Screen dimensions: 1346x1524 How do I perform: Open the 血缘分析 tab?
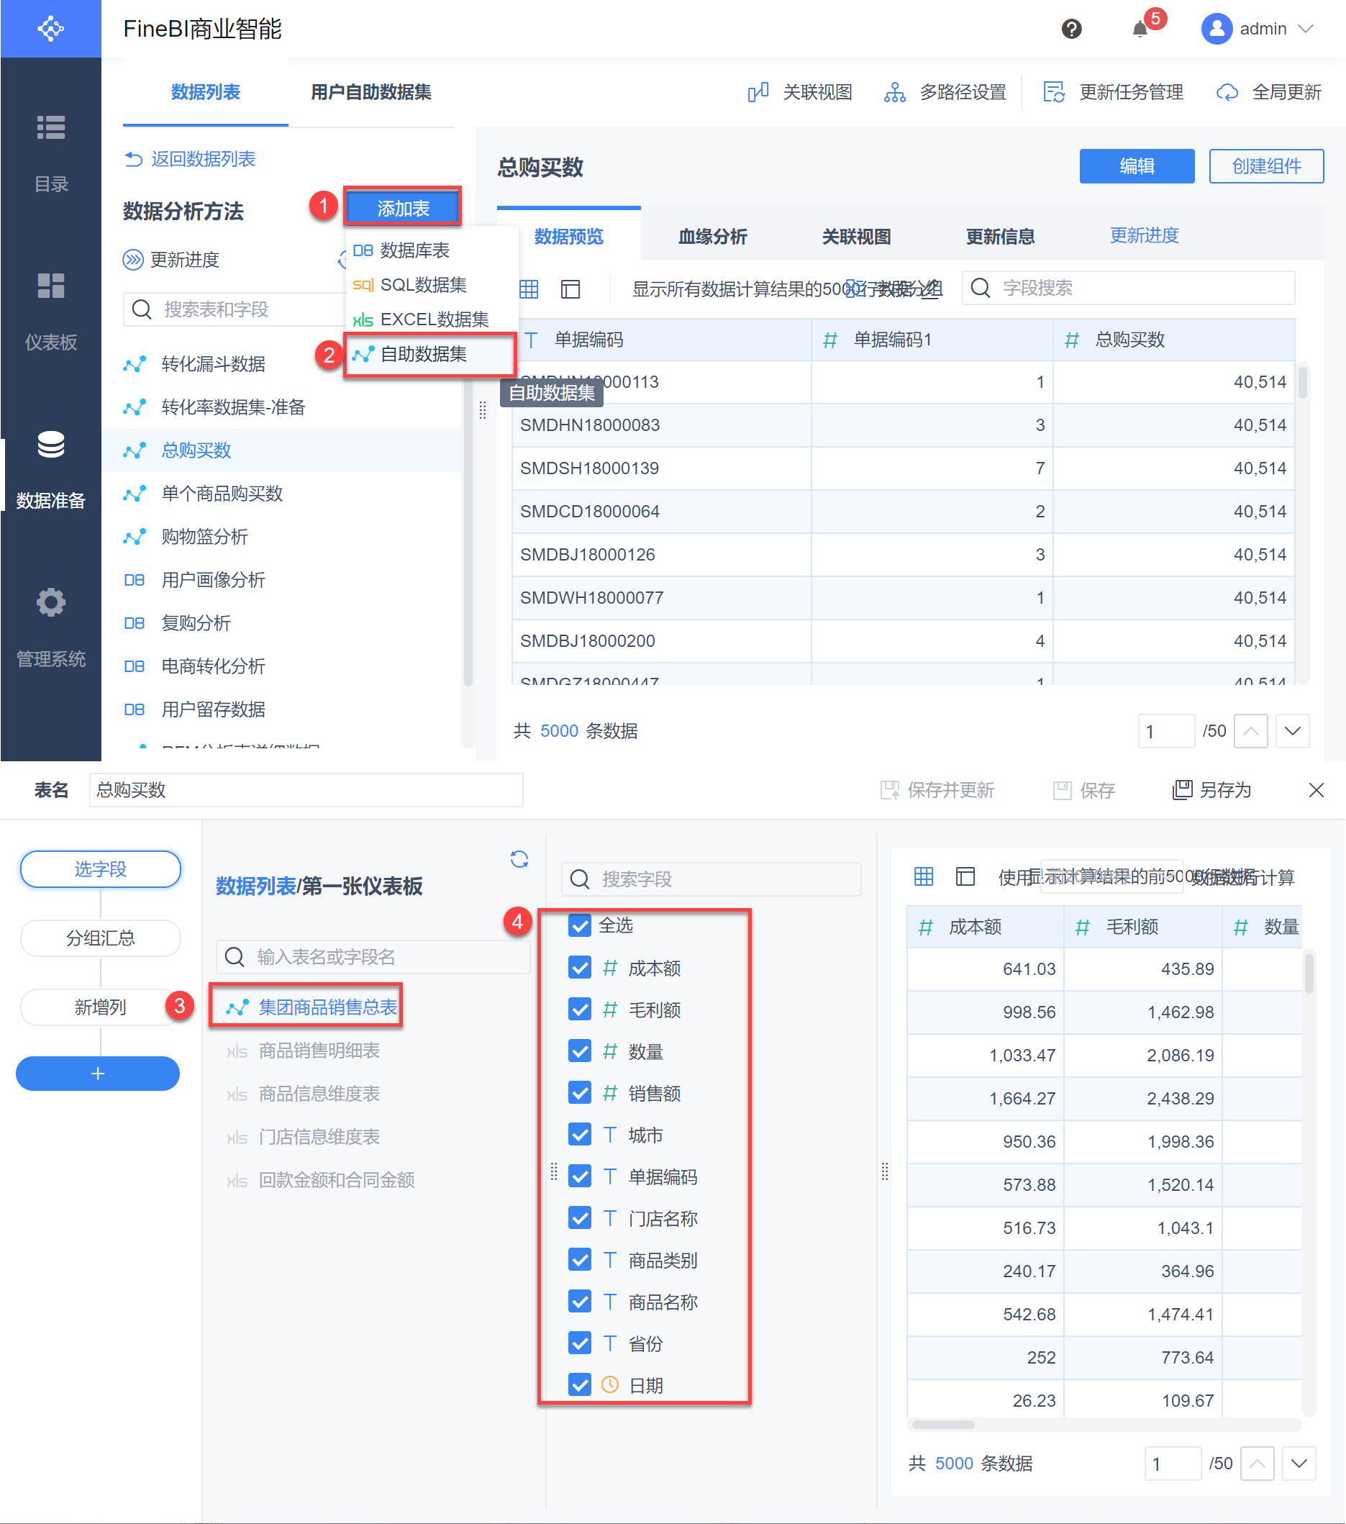coord(712,236)
